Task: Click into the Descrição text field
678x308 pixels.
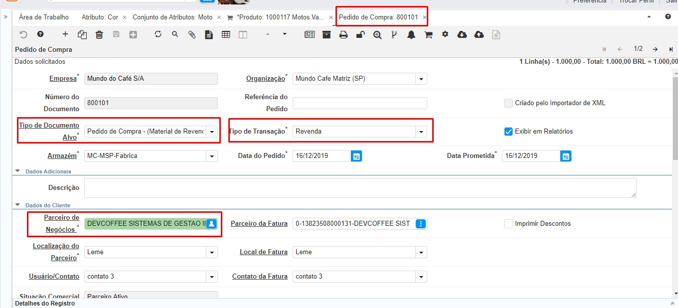Action: tap(360, 188)
